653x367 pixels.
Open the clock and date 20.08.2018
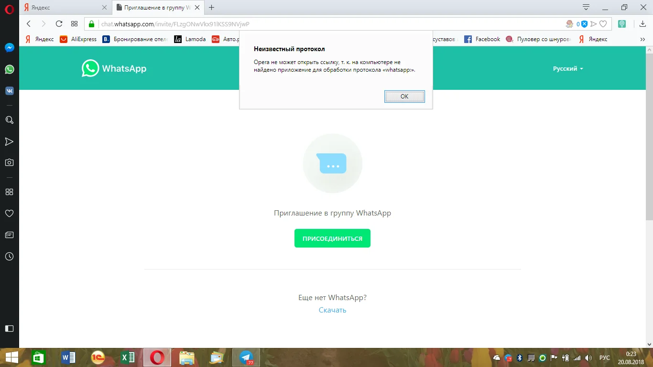pyautogui.click(x=631, y=357)
